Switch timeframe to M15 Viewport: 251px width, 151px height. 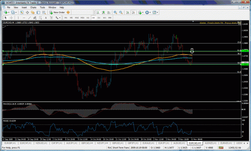coord(77,18)
